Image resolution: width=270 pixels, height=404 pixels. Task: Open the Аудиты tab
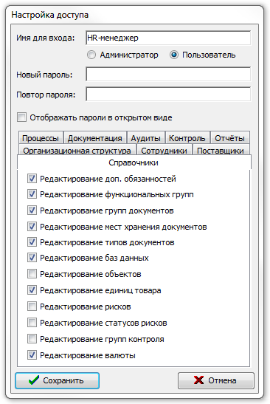coord(145,138)
